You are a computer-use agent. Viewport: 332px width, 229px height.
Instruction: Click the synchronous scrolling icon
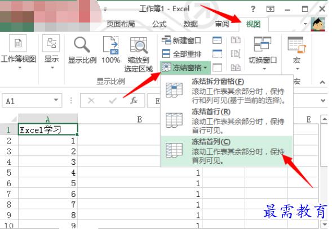click(x=236, y=53)
